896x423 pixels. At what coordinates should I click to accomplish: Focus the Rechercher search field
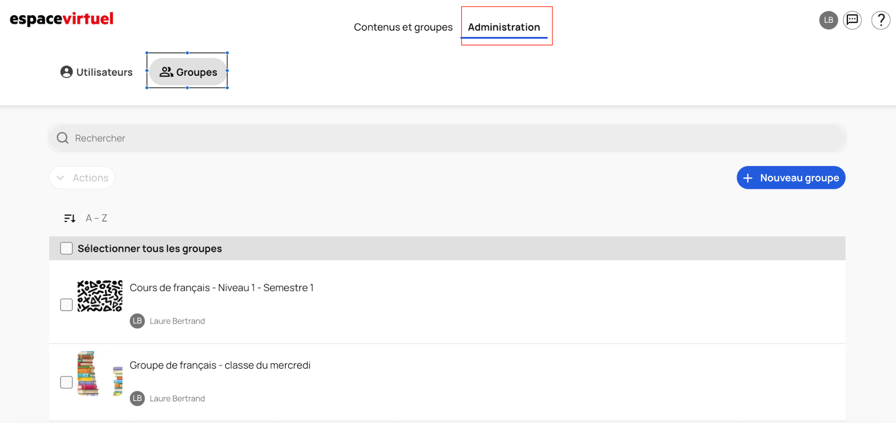(447, 138)
